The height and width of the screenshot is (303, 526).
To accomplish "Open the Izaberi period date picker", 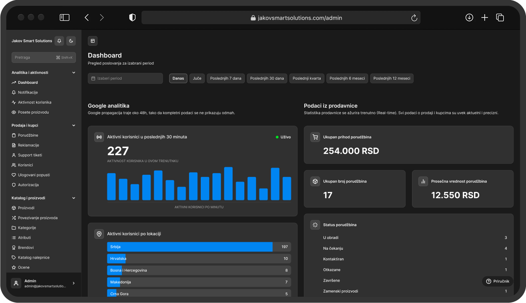I will tap(125, 78).
